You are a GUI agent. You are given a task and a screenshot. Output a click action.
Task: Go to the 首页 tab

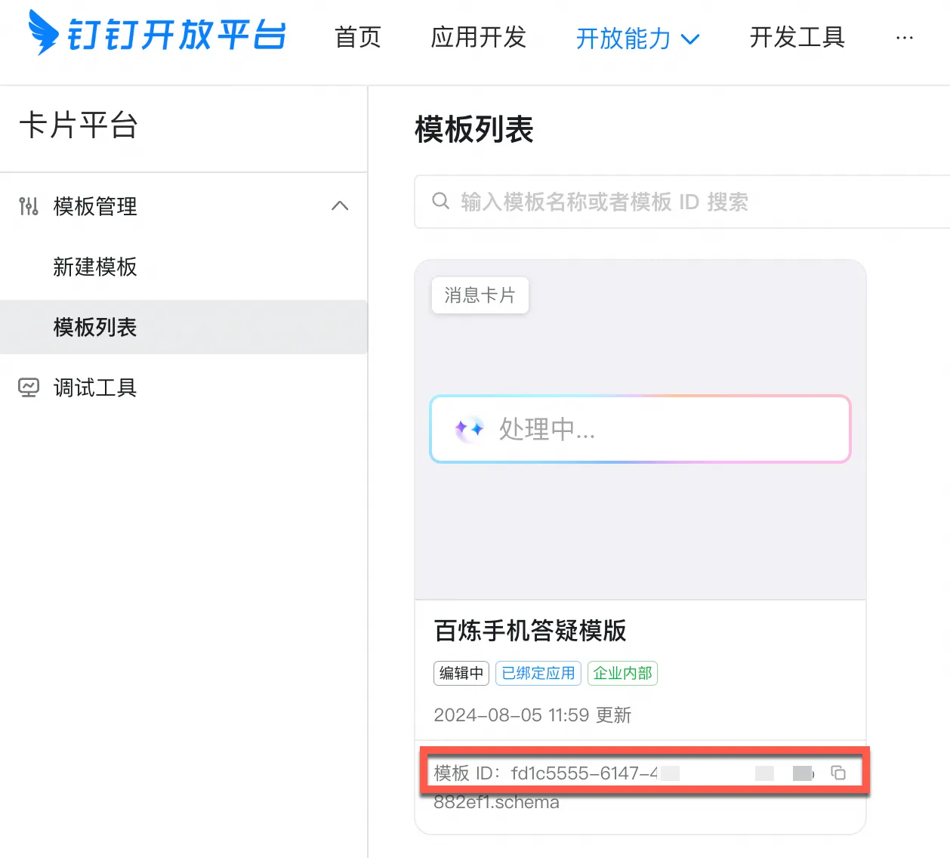358,37
